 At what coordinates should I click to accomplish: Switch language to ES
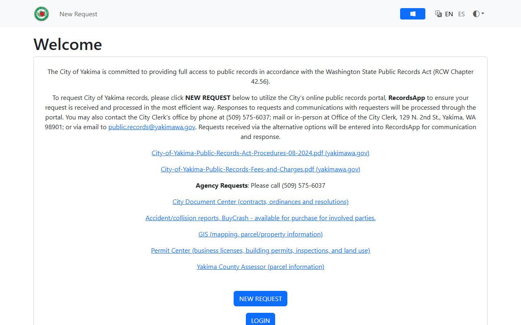(461, 14)
